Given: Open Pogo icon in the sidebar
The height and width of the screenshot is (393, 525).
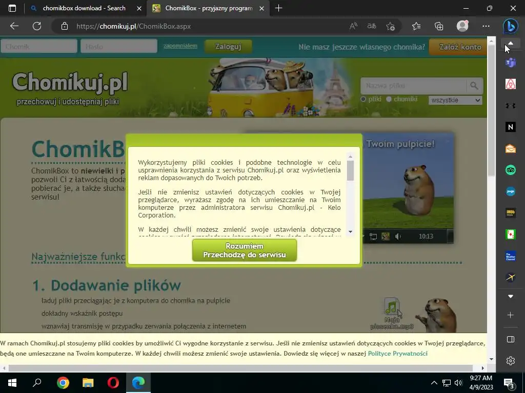Looking at the screenshot, I should [x=511, y=191].
